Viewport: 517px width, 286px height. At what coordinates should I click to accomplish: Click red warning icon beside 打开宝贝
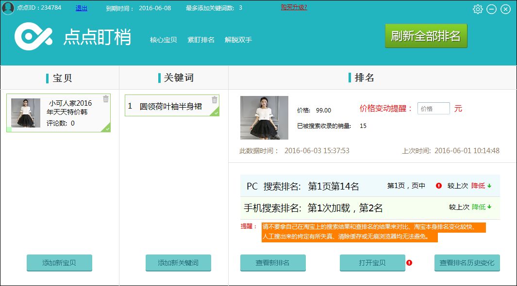pos(409,263)
